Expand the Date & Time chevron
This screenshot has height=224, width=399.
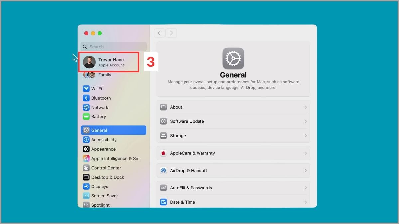pyautogui.click(x=306, y=202)
